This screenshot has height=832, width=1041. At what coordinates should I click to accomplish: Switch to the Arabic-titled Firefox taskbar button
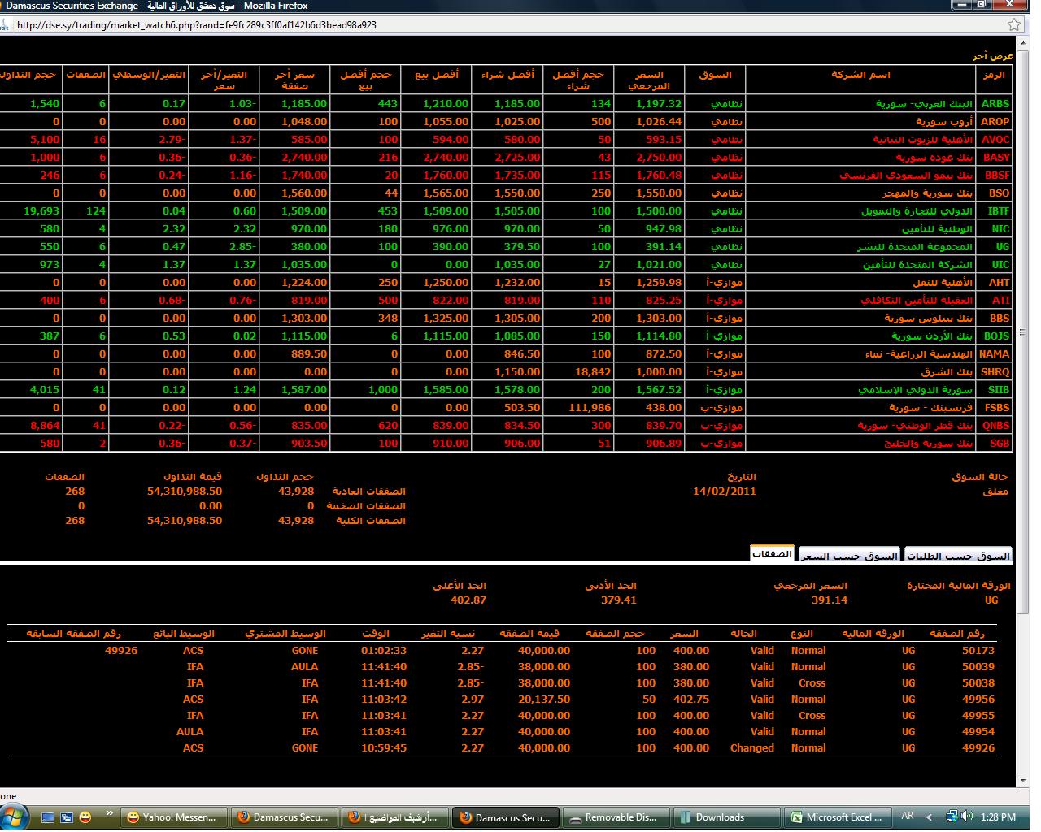395,817
